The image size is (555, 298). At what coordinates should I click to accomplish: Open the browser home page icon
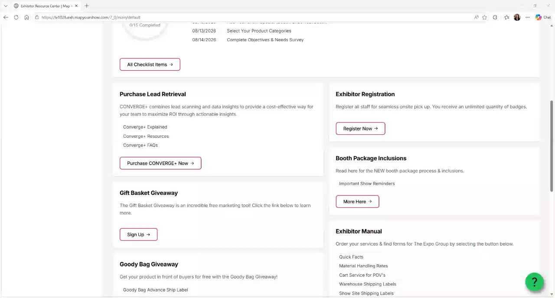(26, 17)
